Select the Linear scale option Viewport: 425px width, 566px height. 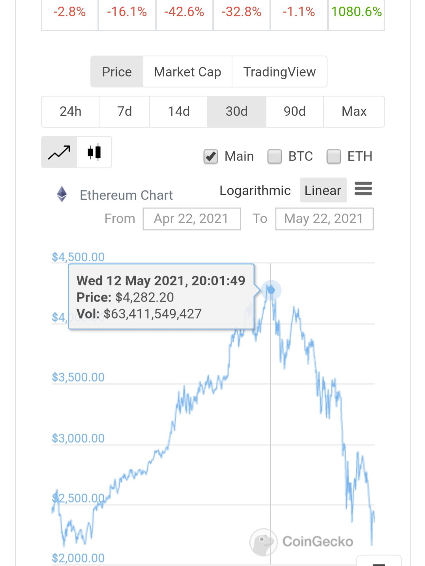[x=323, y=190]
